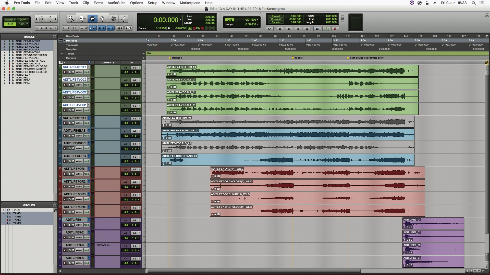The height and width of the screenshot is (275, 490).
Task: Enable Tab to Transients button
Action: coord(75,28)
